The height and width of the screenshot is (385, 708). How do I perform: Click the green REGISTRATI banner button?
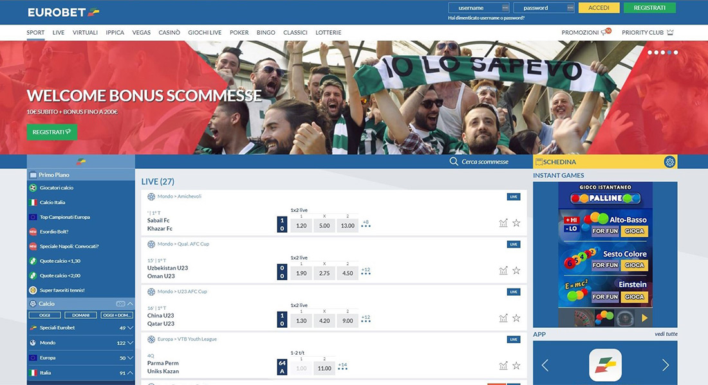tap(52, 132)
